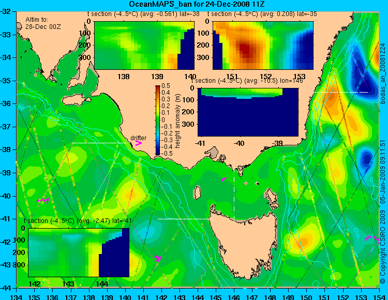Screen dimensions: 388x300
Task: Click the lat=-41 section title text
Action: point(78,221)
